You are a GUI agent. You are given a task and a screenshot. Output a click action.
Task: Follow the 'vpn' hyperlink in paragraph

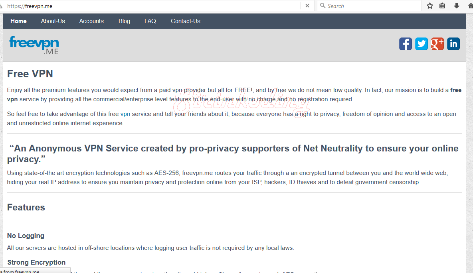(x=125, y=114)
